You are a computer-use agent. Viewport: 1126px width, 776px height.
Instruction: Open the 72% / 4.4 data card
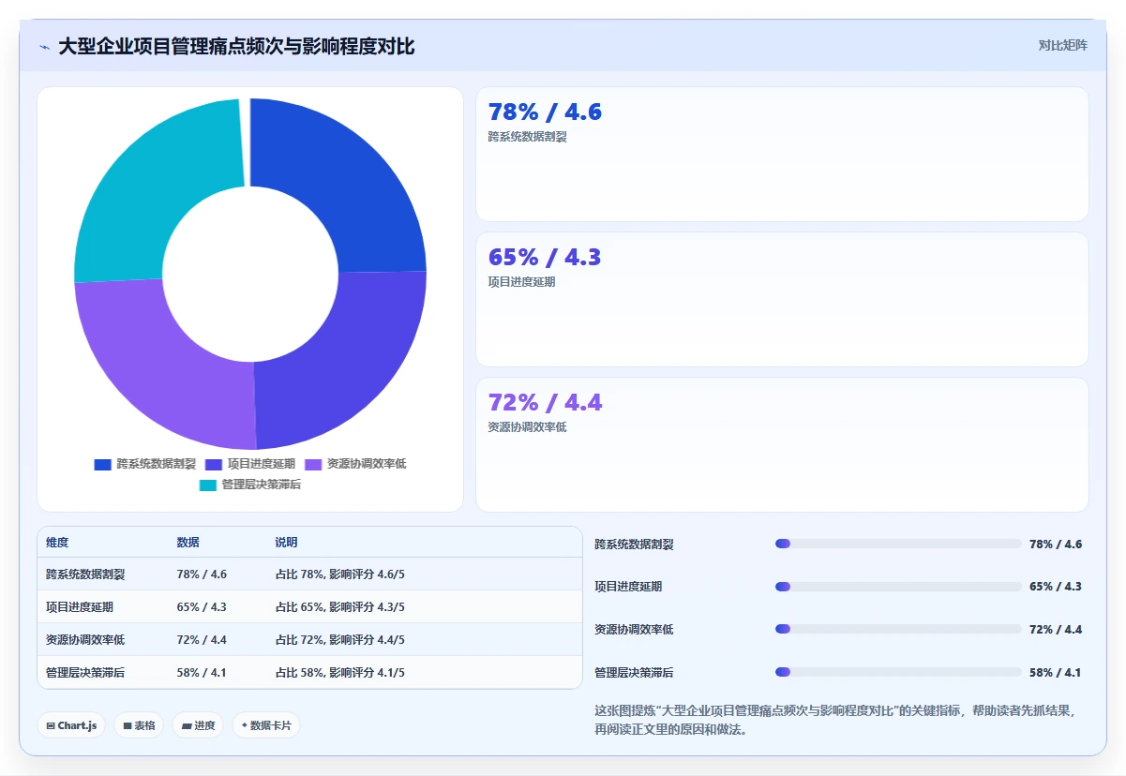click(x=782, y=444)
